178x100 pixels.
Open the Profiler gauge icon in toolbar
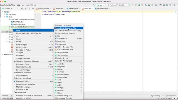(x=146, y=5)
